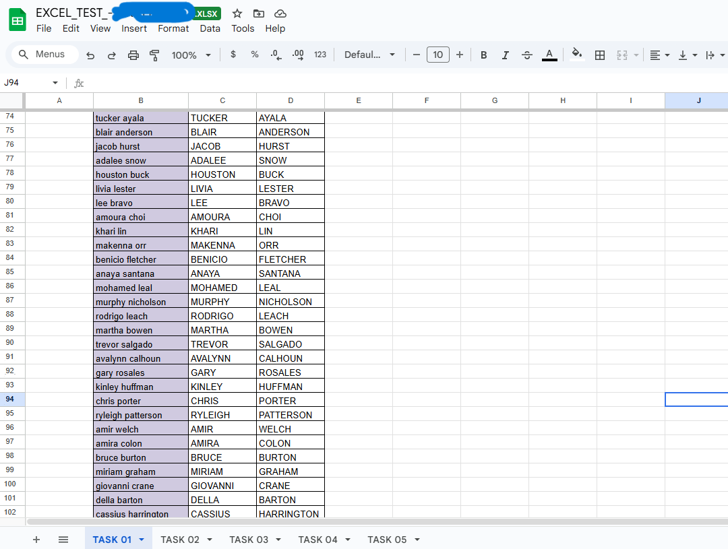Viewport: 728px width, 549px height.
Task: Toggle strikethrough formatting
Action: click(527, 55)
